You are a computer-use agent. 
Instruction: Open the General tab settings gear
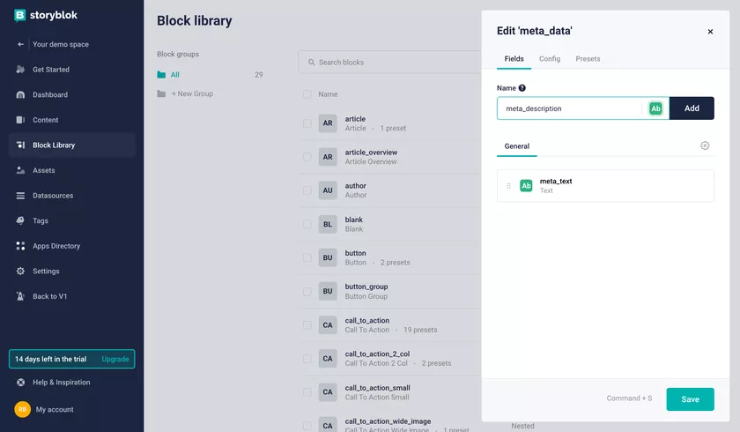[x=705, y=145]
